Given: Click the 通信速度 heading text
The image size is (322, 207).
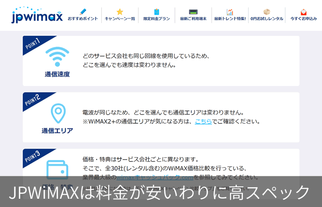Looking at the screenshot, I should click(57, 75).
